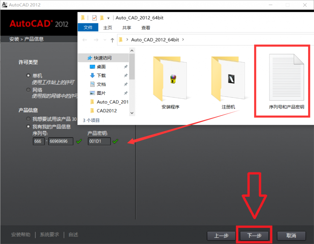Click the Auto_CAD_201 folder icon in sidebar

[x=92, y=102]
